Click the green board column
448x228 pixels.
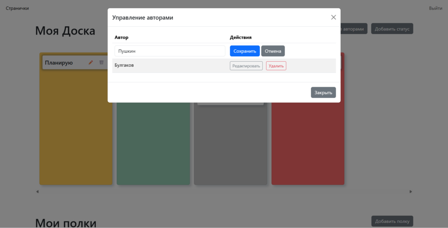(153, 144)
